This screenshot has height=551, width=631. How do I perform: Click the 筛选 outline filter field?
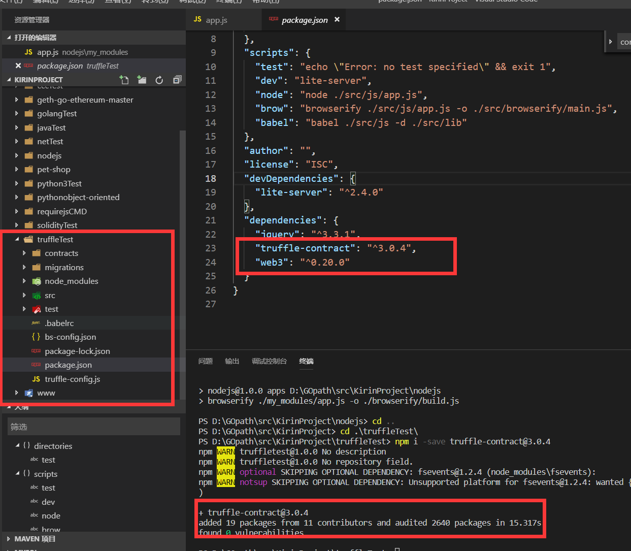(94, 427)
